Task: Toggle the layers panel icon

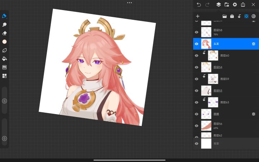Action: click(x=219, y=5)
